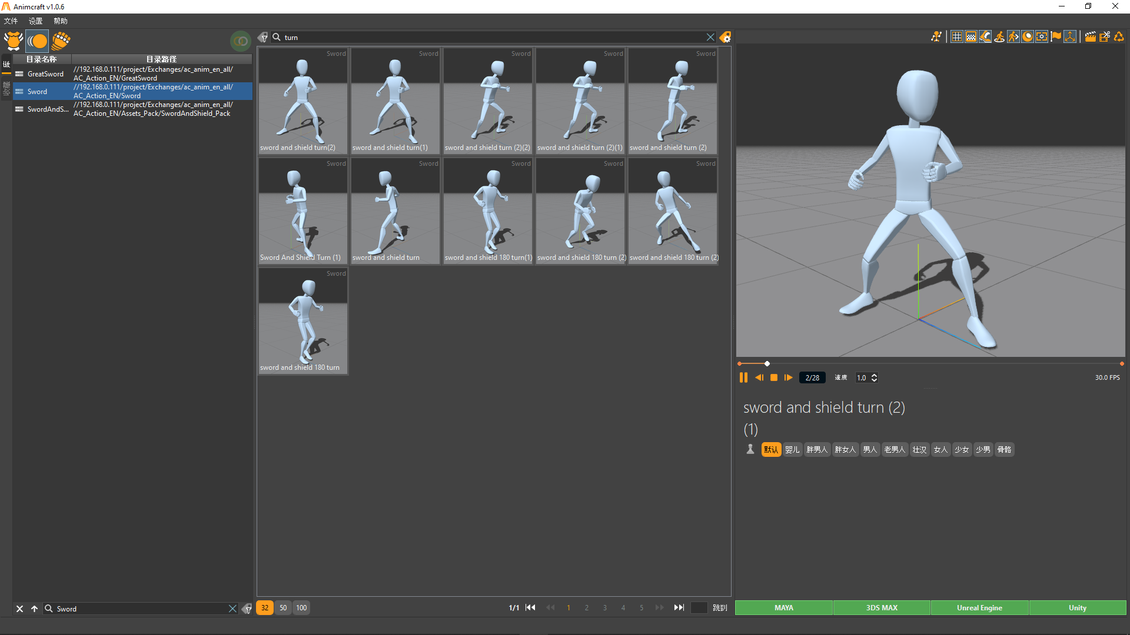
Task: Show 100 items per page
Action: pos(301,608)
